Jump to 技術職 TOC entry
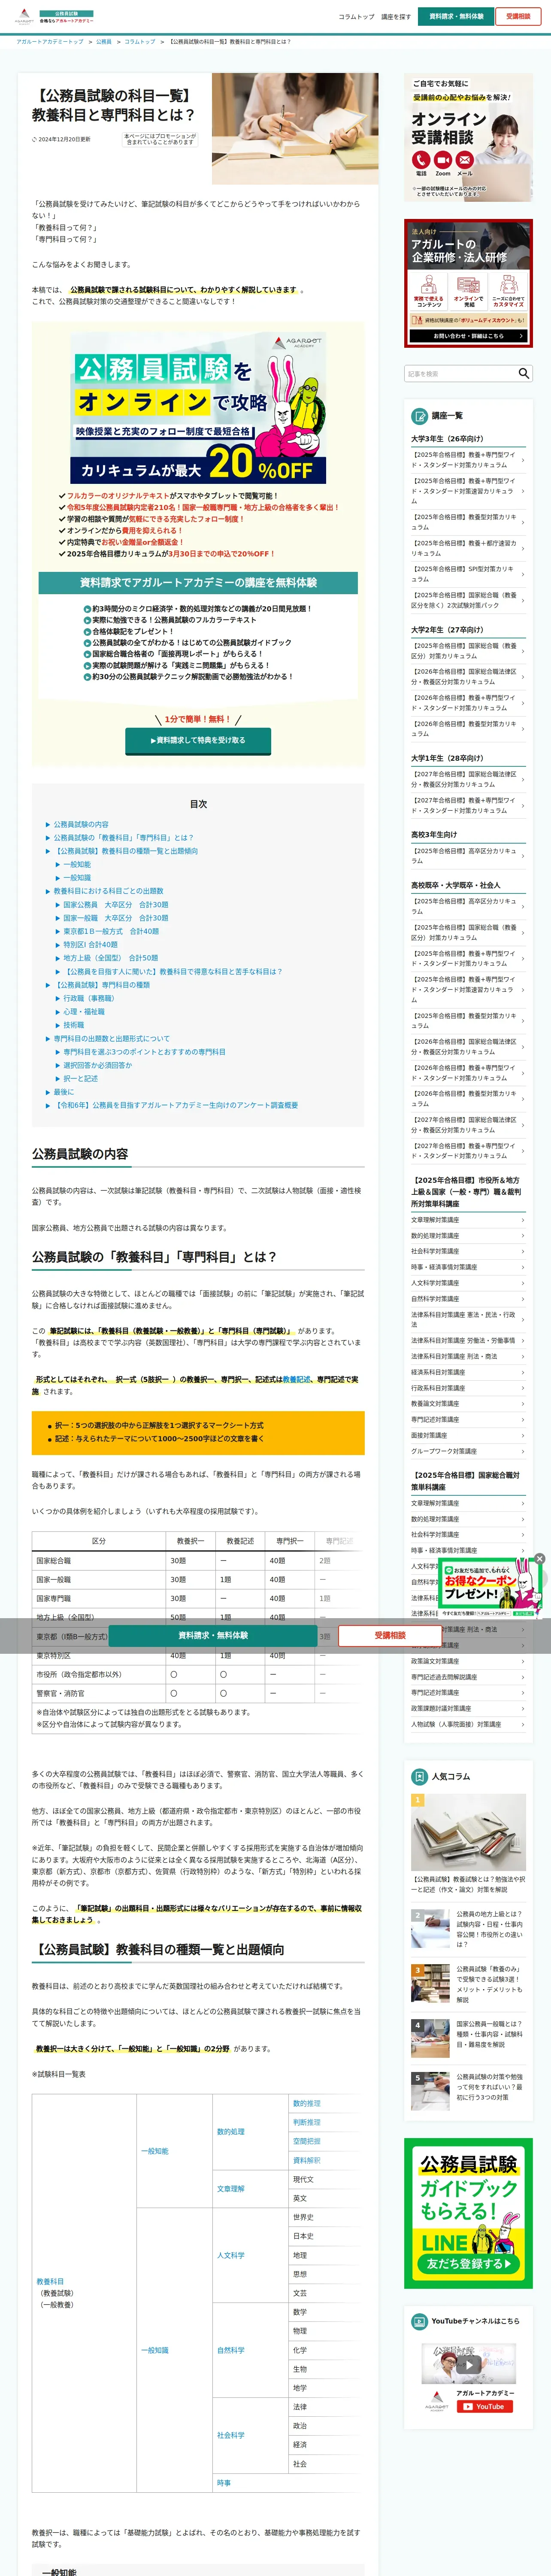Image resolution: width=551 pixels, height=2576 pixels. (x=74, y=1025)
